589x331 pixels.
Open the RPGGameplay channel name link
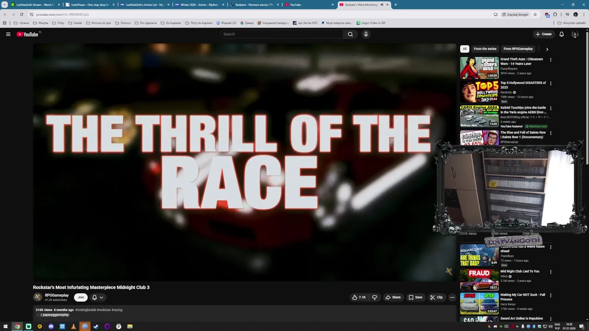pyautogui.click(x=57, y=295)
